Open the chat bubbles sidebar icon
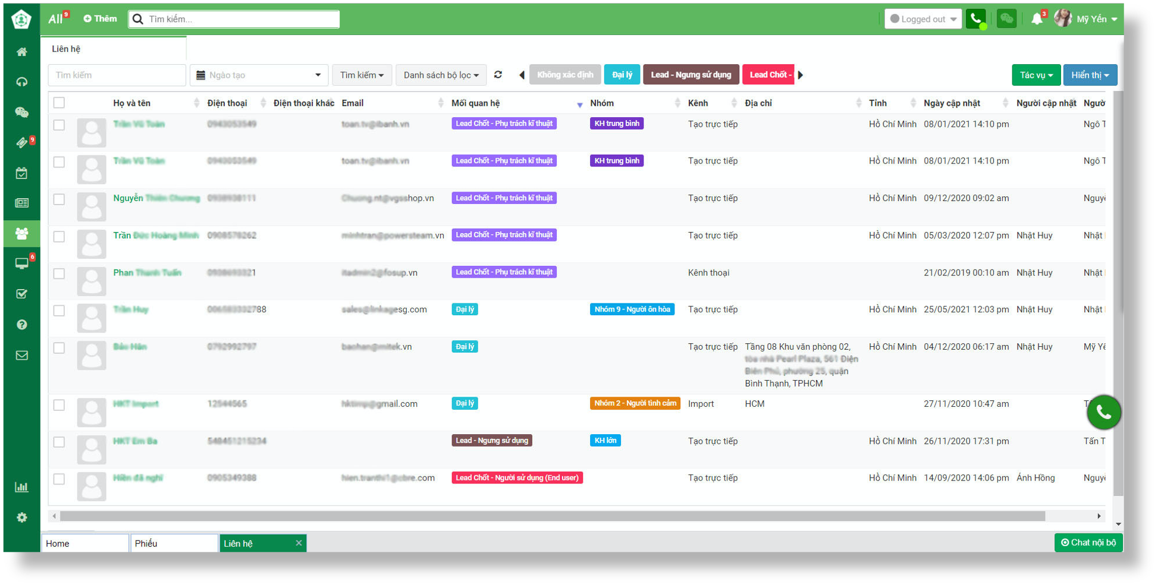 tap(22, 112)
